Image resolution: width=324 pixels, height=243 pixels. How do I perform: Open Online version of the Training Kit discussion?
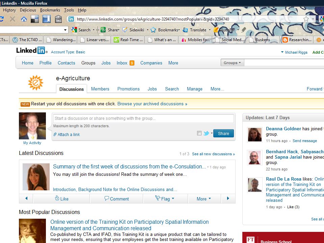click(x=129, y=225)
